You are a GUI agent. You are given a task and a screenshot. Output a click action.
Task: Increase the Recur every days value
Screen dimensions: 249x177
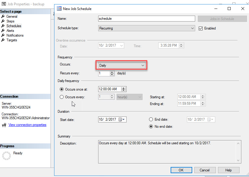[112, 72]
